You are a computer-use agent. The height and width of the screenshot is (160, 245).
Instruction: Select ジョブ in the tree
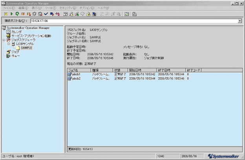point(15,52)
